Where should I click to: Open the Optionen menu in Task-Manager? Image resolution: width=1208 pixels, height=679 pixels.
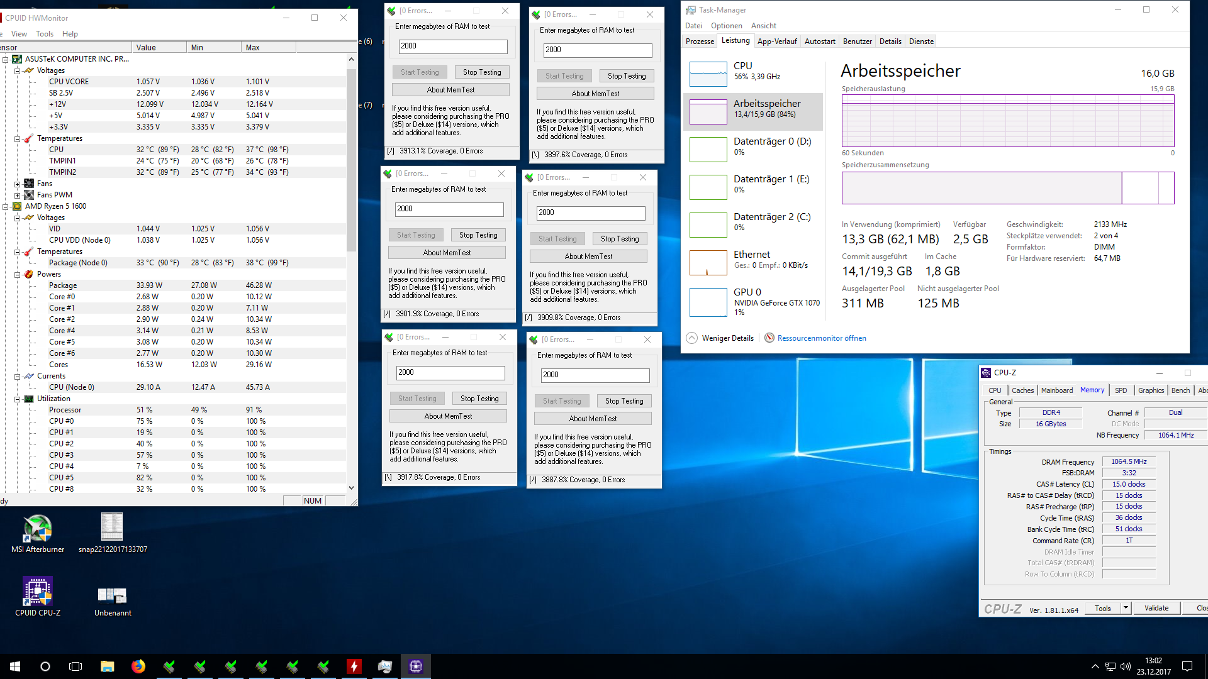pyautogui.click(x=726, y=26)
